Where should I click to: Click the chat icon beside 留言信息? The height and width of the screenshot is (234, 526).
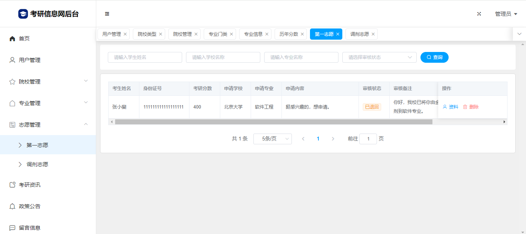(12, 228)
